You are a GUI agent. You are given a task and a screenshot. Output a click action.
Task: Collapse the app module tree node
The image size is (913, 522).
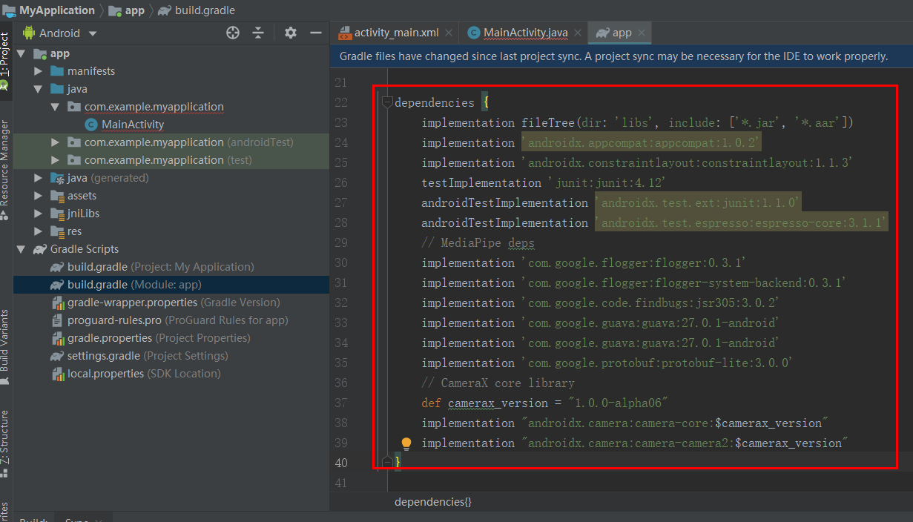(21, 53)
